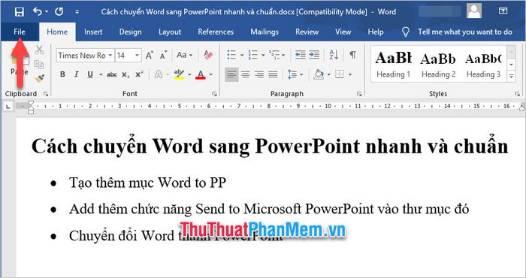Align text right
The width and height of the screenshot is (526, 278).
click(259, 74)
